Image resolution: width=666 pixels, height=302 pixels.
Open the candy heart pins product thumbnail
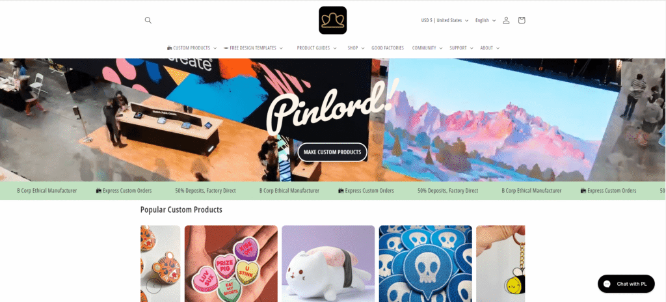point(231,264)
